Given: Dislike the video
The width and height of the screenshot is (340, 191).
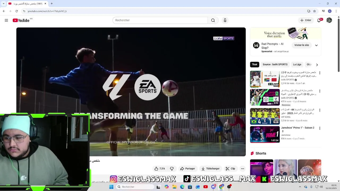Looking at the screenshot, I should click(172, 169).
